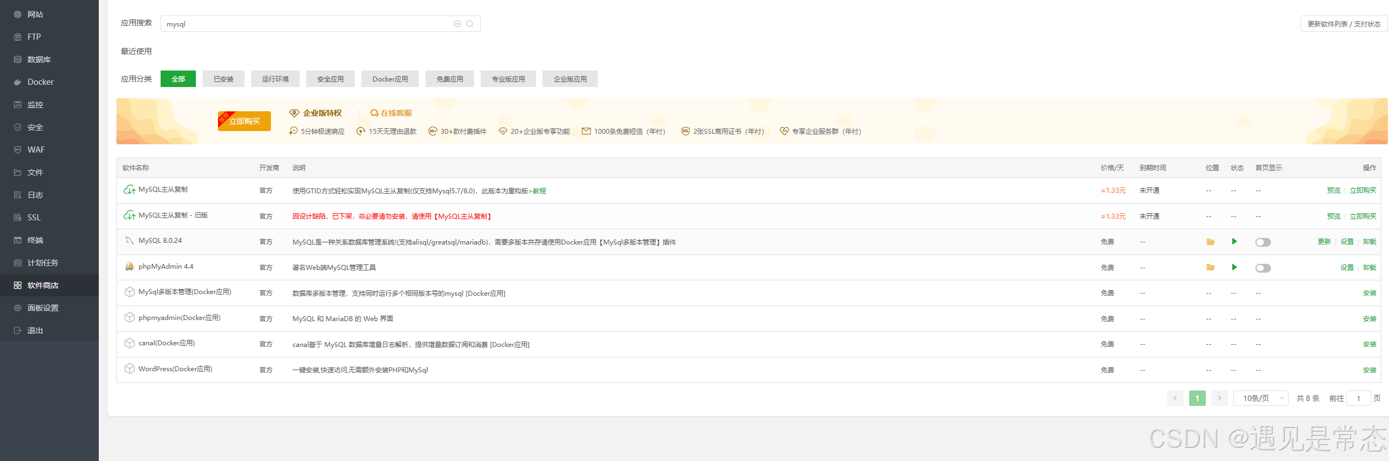1389x461 pixels.
Task: Select the 已安装 category tab
Action: [x=223, y=79]
